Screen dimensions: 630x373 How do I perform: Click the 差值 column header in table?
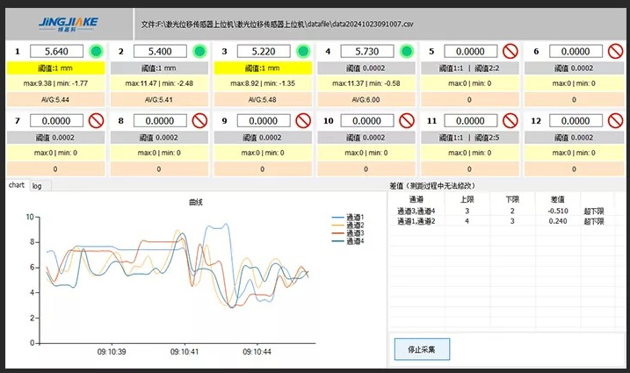tap(557, 198)
